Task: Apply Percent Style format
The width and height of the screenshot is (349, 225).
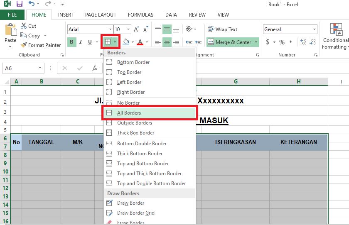Action: coord(282,42)
